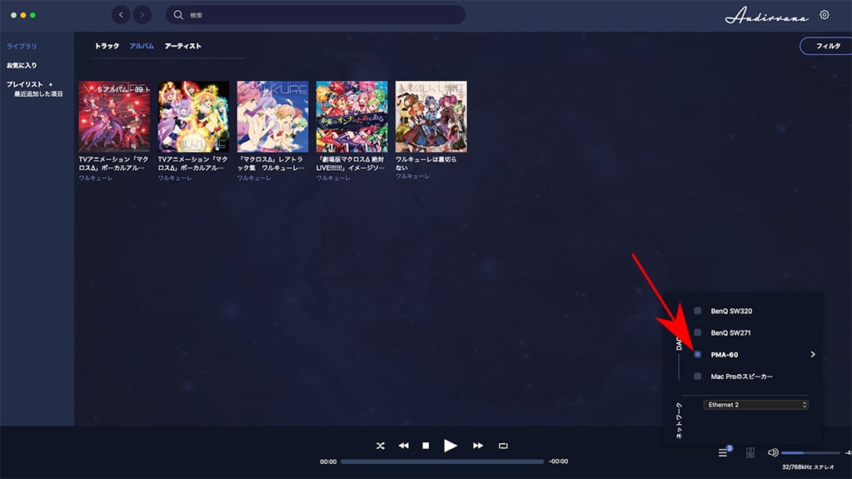Click the 「劇場版マクロスΔ 絶対LIVE album title
This screenshot has height=479, width=852.
tap(351, 163)
